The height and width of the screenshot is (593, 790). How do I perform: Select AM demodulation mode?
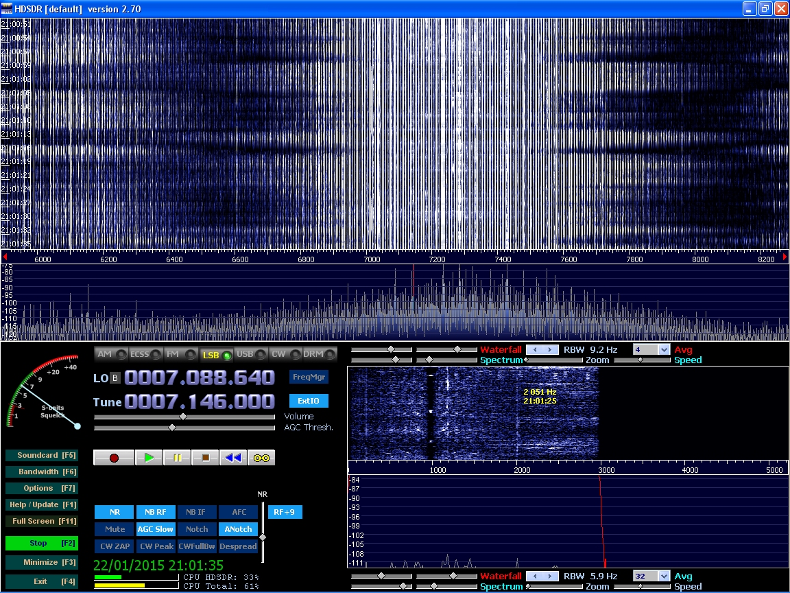[111, 354]
